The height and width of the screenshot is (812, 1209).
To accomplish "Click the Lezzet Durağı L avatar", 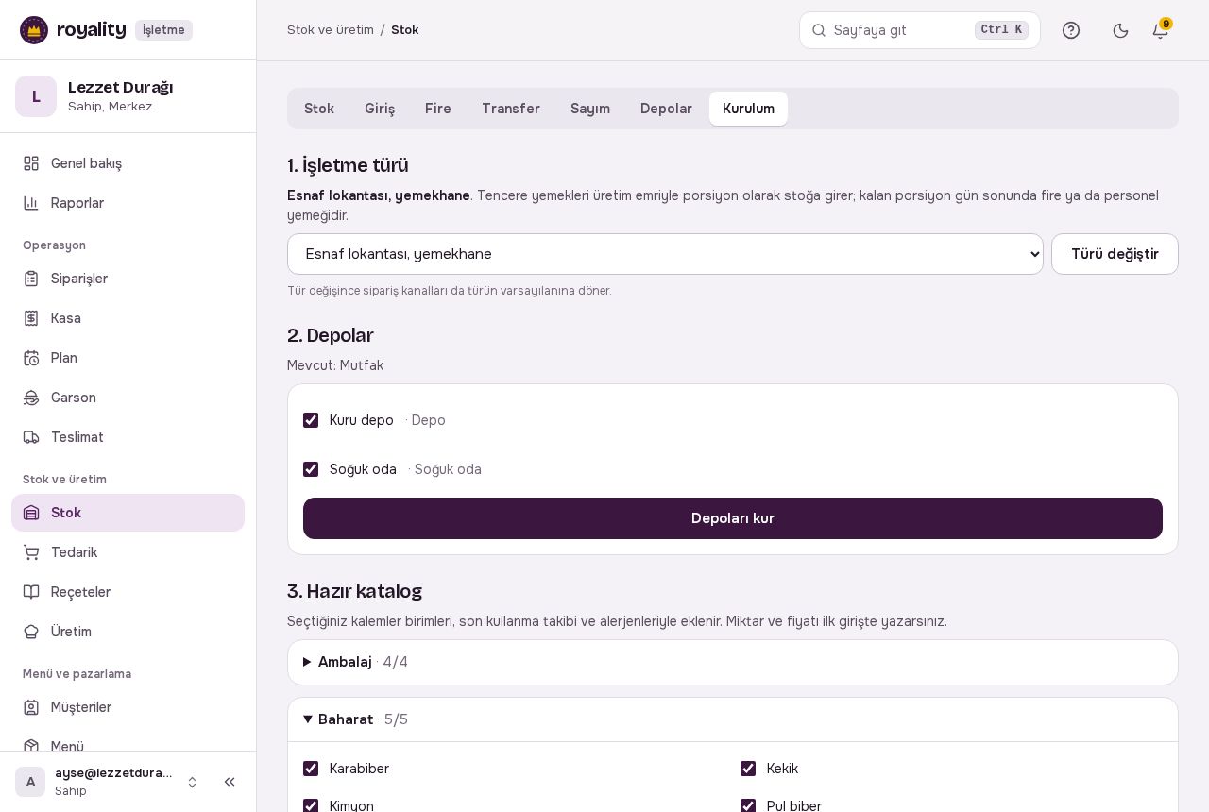I will pyautogui.click(x=36, y=96).
